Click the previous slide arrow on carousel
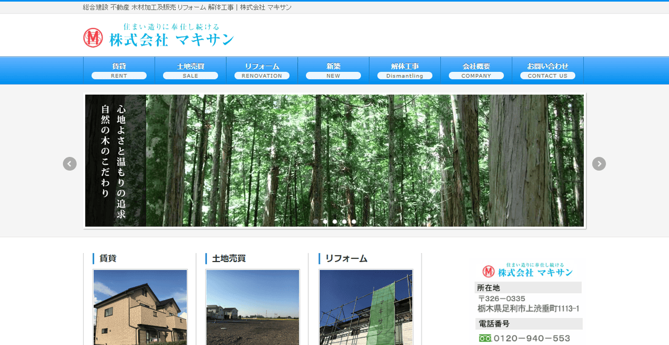 pos(70,164)
